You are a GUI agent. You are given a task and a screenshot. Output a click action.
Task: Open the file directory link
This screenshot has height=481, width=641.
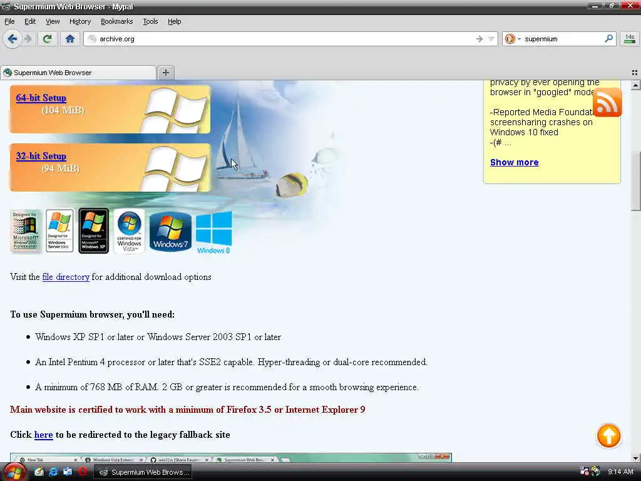pos(65,277)
